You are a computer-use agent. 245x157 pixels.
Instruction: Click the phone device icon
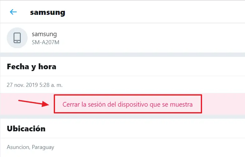[x=17, y=38]
